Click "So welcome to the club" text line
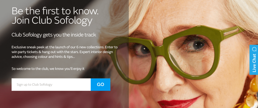This screenshot has height=108, width=258. point(48,69)
